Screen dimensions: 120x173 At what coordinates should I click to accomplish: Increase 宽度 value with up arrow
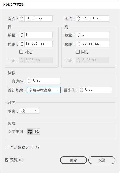pos(22,17)
